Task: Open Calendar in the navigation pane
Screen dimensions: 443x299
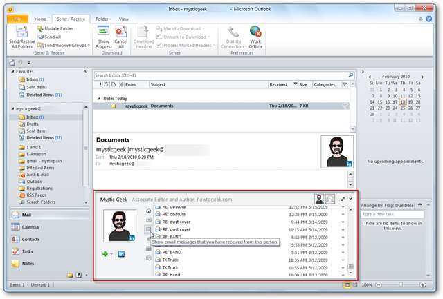Action: 30,226
